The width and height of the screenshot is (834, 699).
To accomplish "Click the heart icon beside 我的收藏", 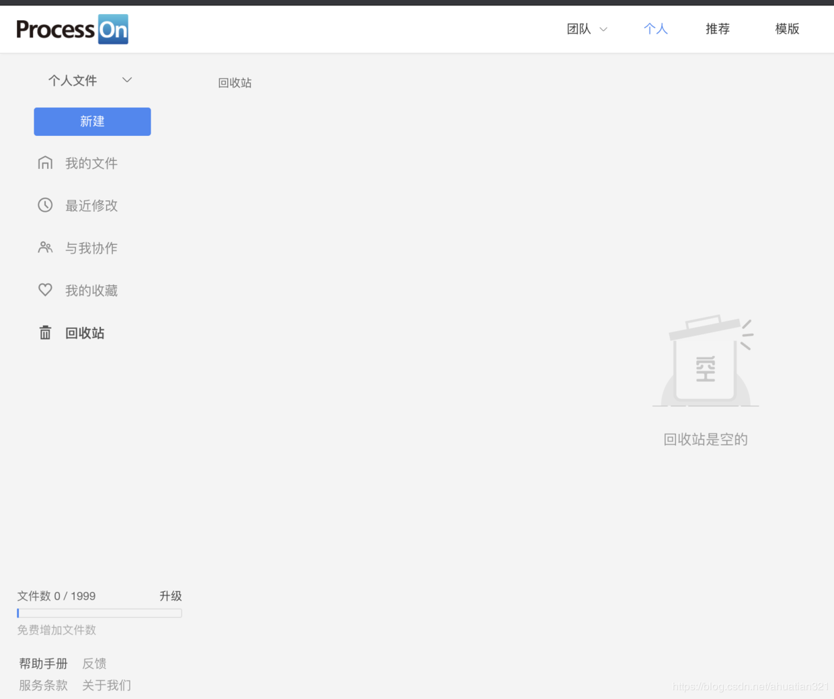I will (45, 289).
